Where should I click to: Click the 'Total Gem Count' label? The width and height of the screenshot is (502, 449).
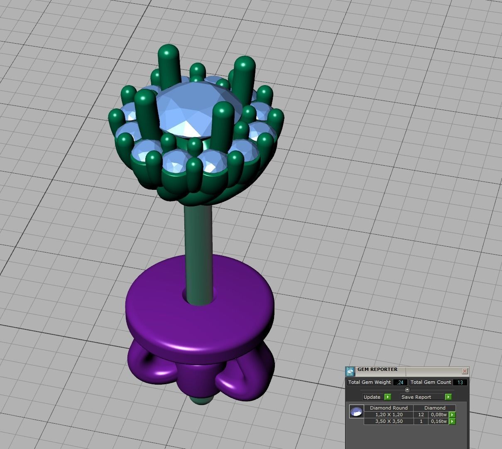pos(431,382)
